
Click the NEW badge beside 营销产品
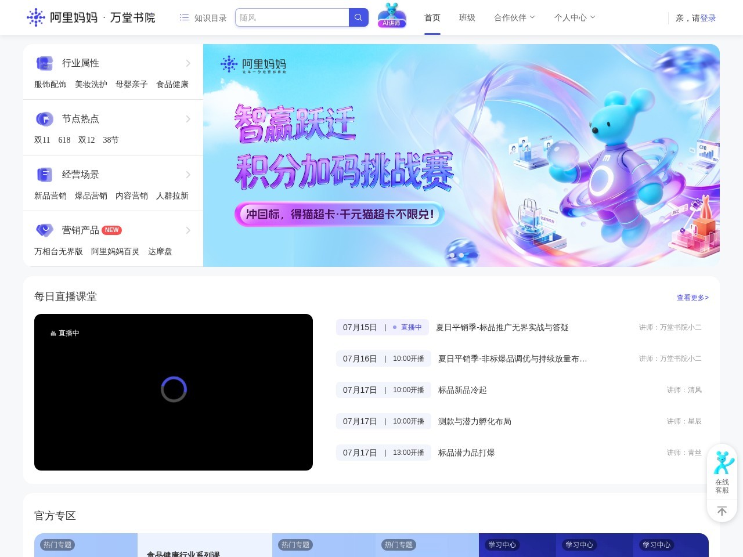click(x=112, y=230)
